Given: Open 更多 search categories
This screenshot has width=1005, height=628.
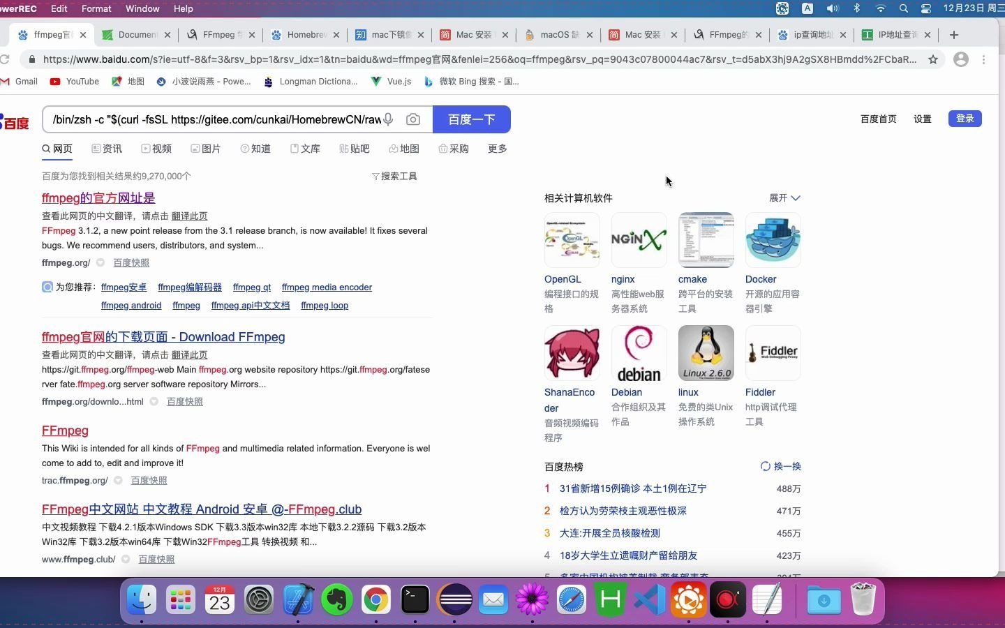Looking at the screenshot, I should click(x=498, y=149).
